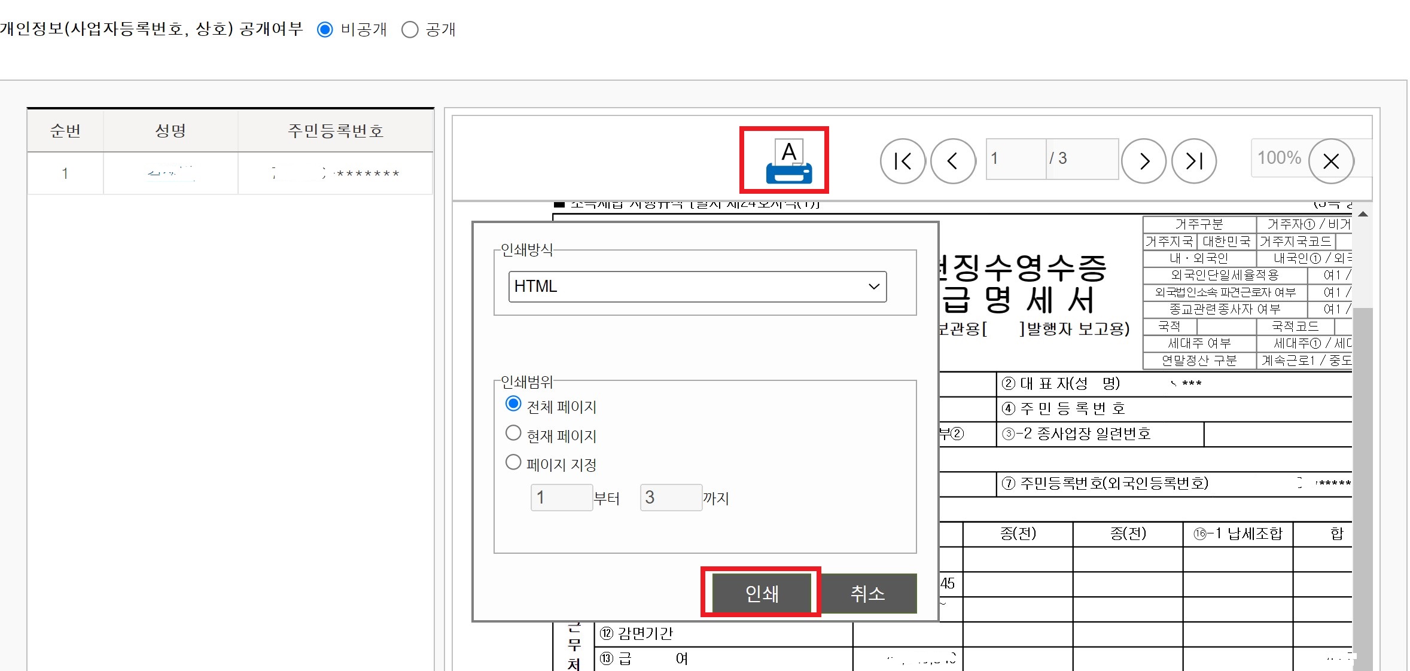
Task: Select row 1 in the name list table
Action: coord(170,173)
